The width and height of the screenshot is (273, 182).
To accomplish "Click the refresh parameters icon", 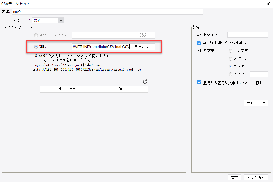I will (x=145, y=82).
